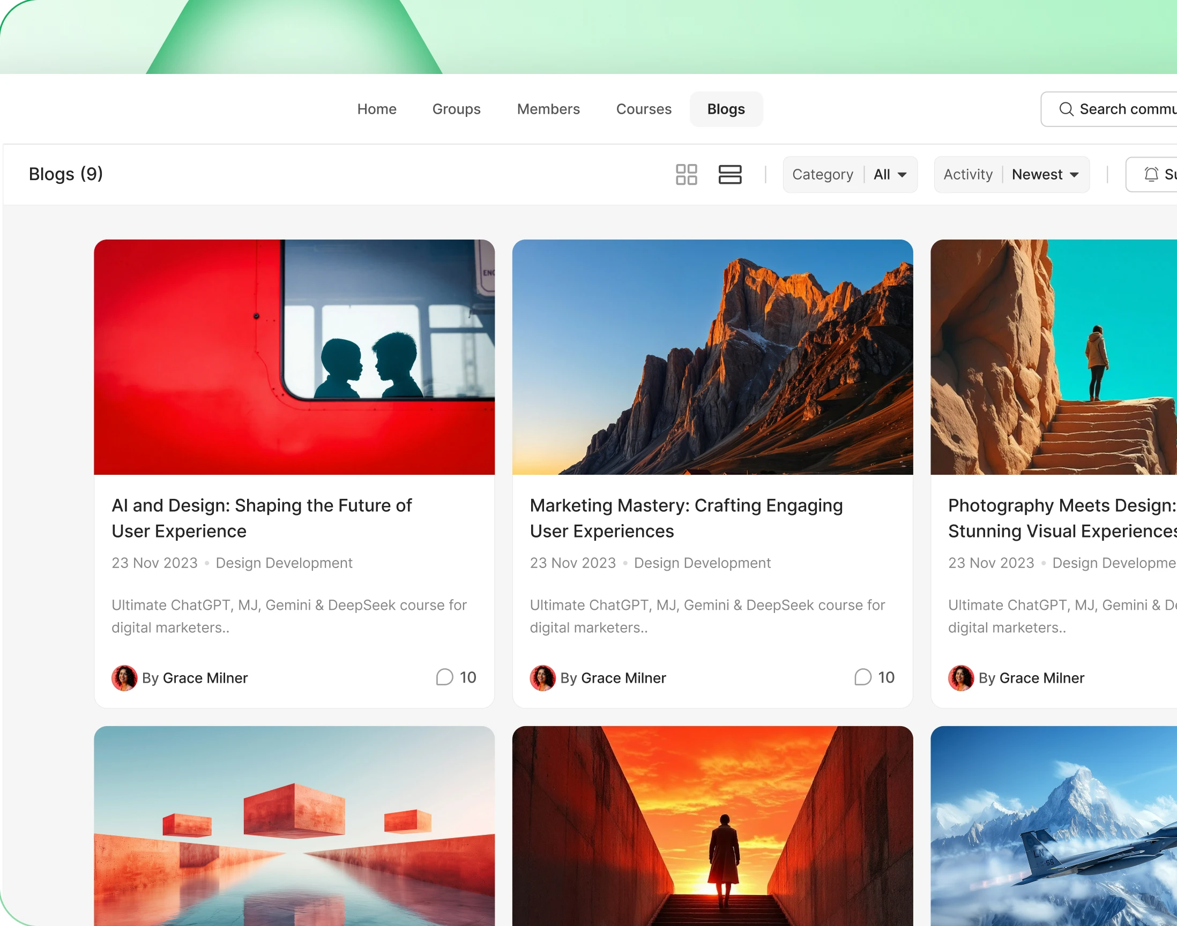Switch to grid view layout icon

[687, 175]
